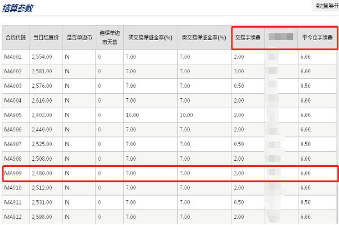
Task: Click the MA003 contract code cell
Action: (13, 86)
